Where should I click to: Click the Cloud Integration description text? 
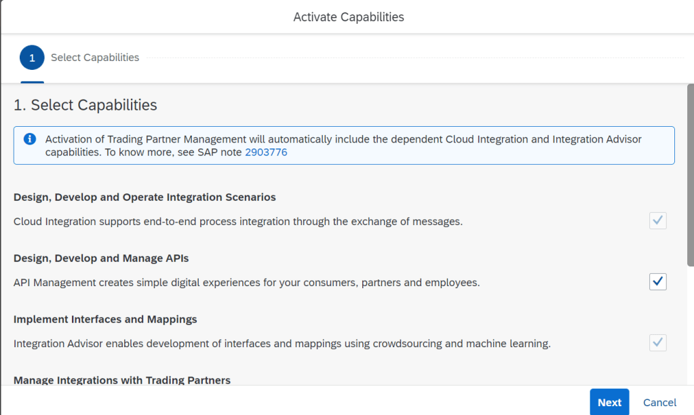[237, 221]
